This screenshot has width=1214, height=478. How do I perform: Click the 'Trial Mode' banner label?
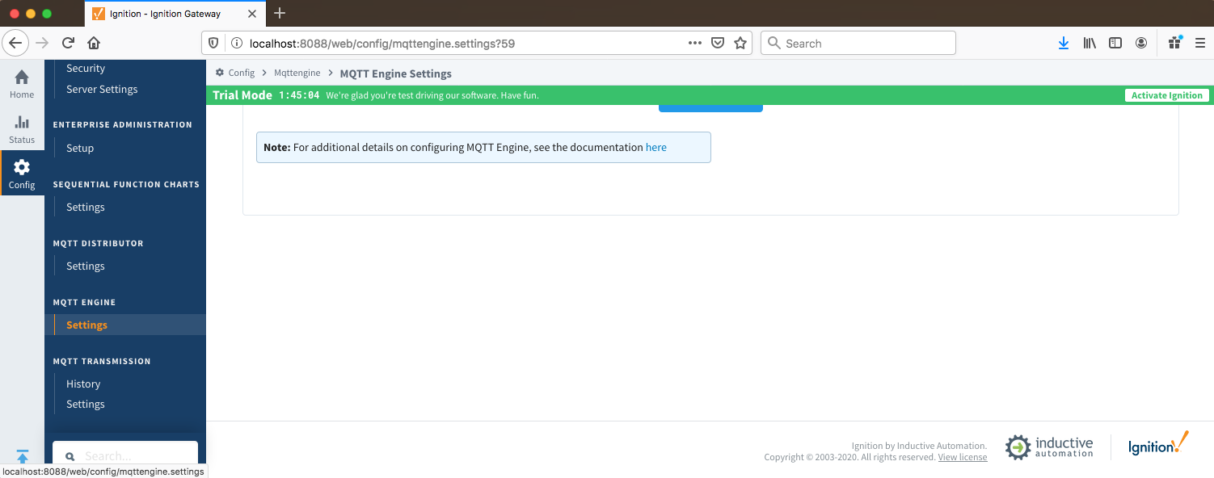[x=242, y=95]
